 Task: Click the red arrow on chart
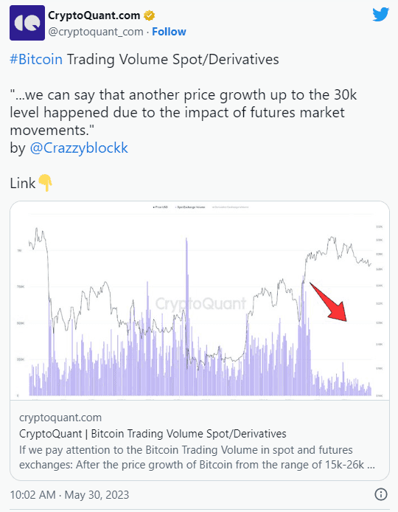click(x=329, y=302)
